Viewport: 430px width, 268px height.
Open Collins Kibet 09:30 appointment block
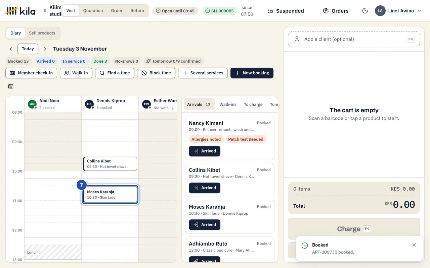coord(110,164)
